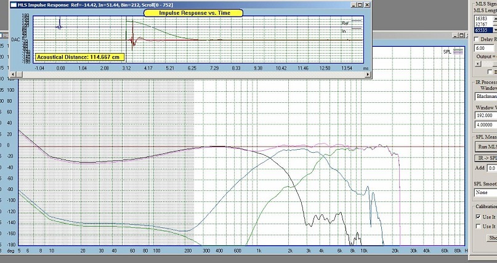Click the IR -> SPL button
Screen dimensions: 497x263
pyautogui.click(x=485, y=158)
